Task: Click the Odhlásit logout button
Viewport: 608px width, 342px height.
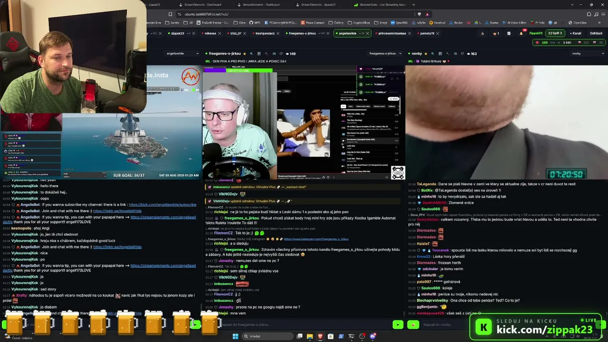Action: (596, 33)
